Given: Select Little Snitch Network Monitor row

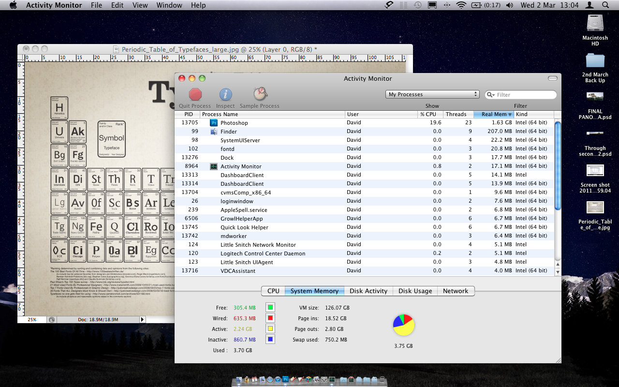Looking at the screenshot, I should (x=365, y=245).
